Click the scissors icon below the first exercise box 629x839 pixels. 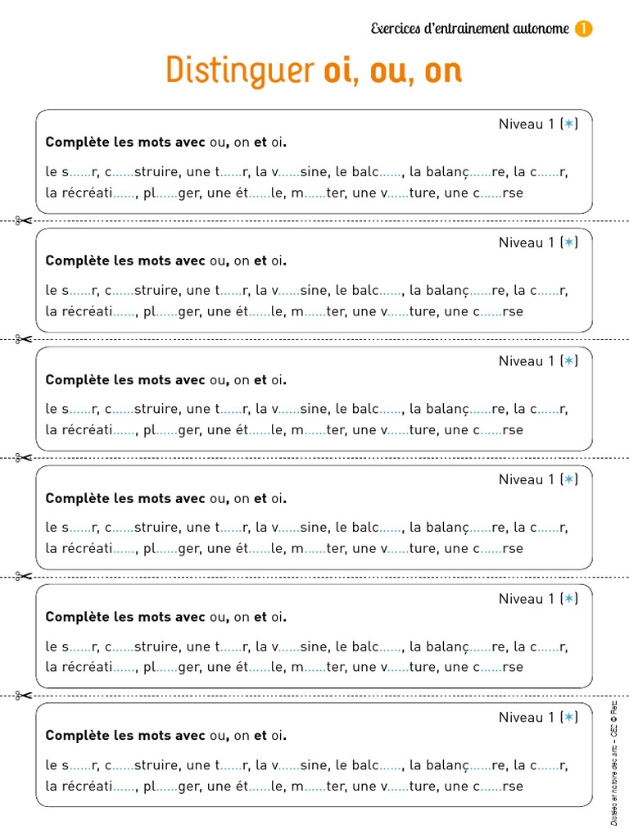[x=23, y=220]
